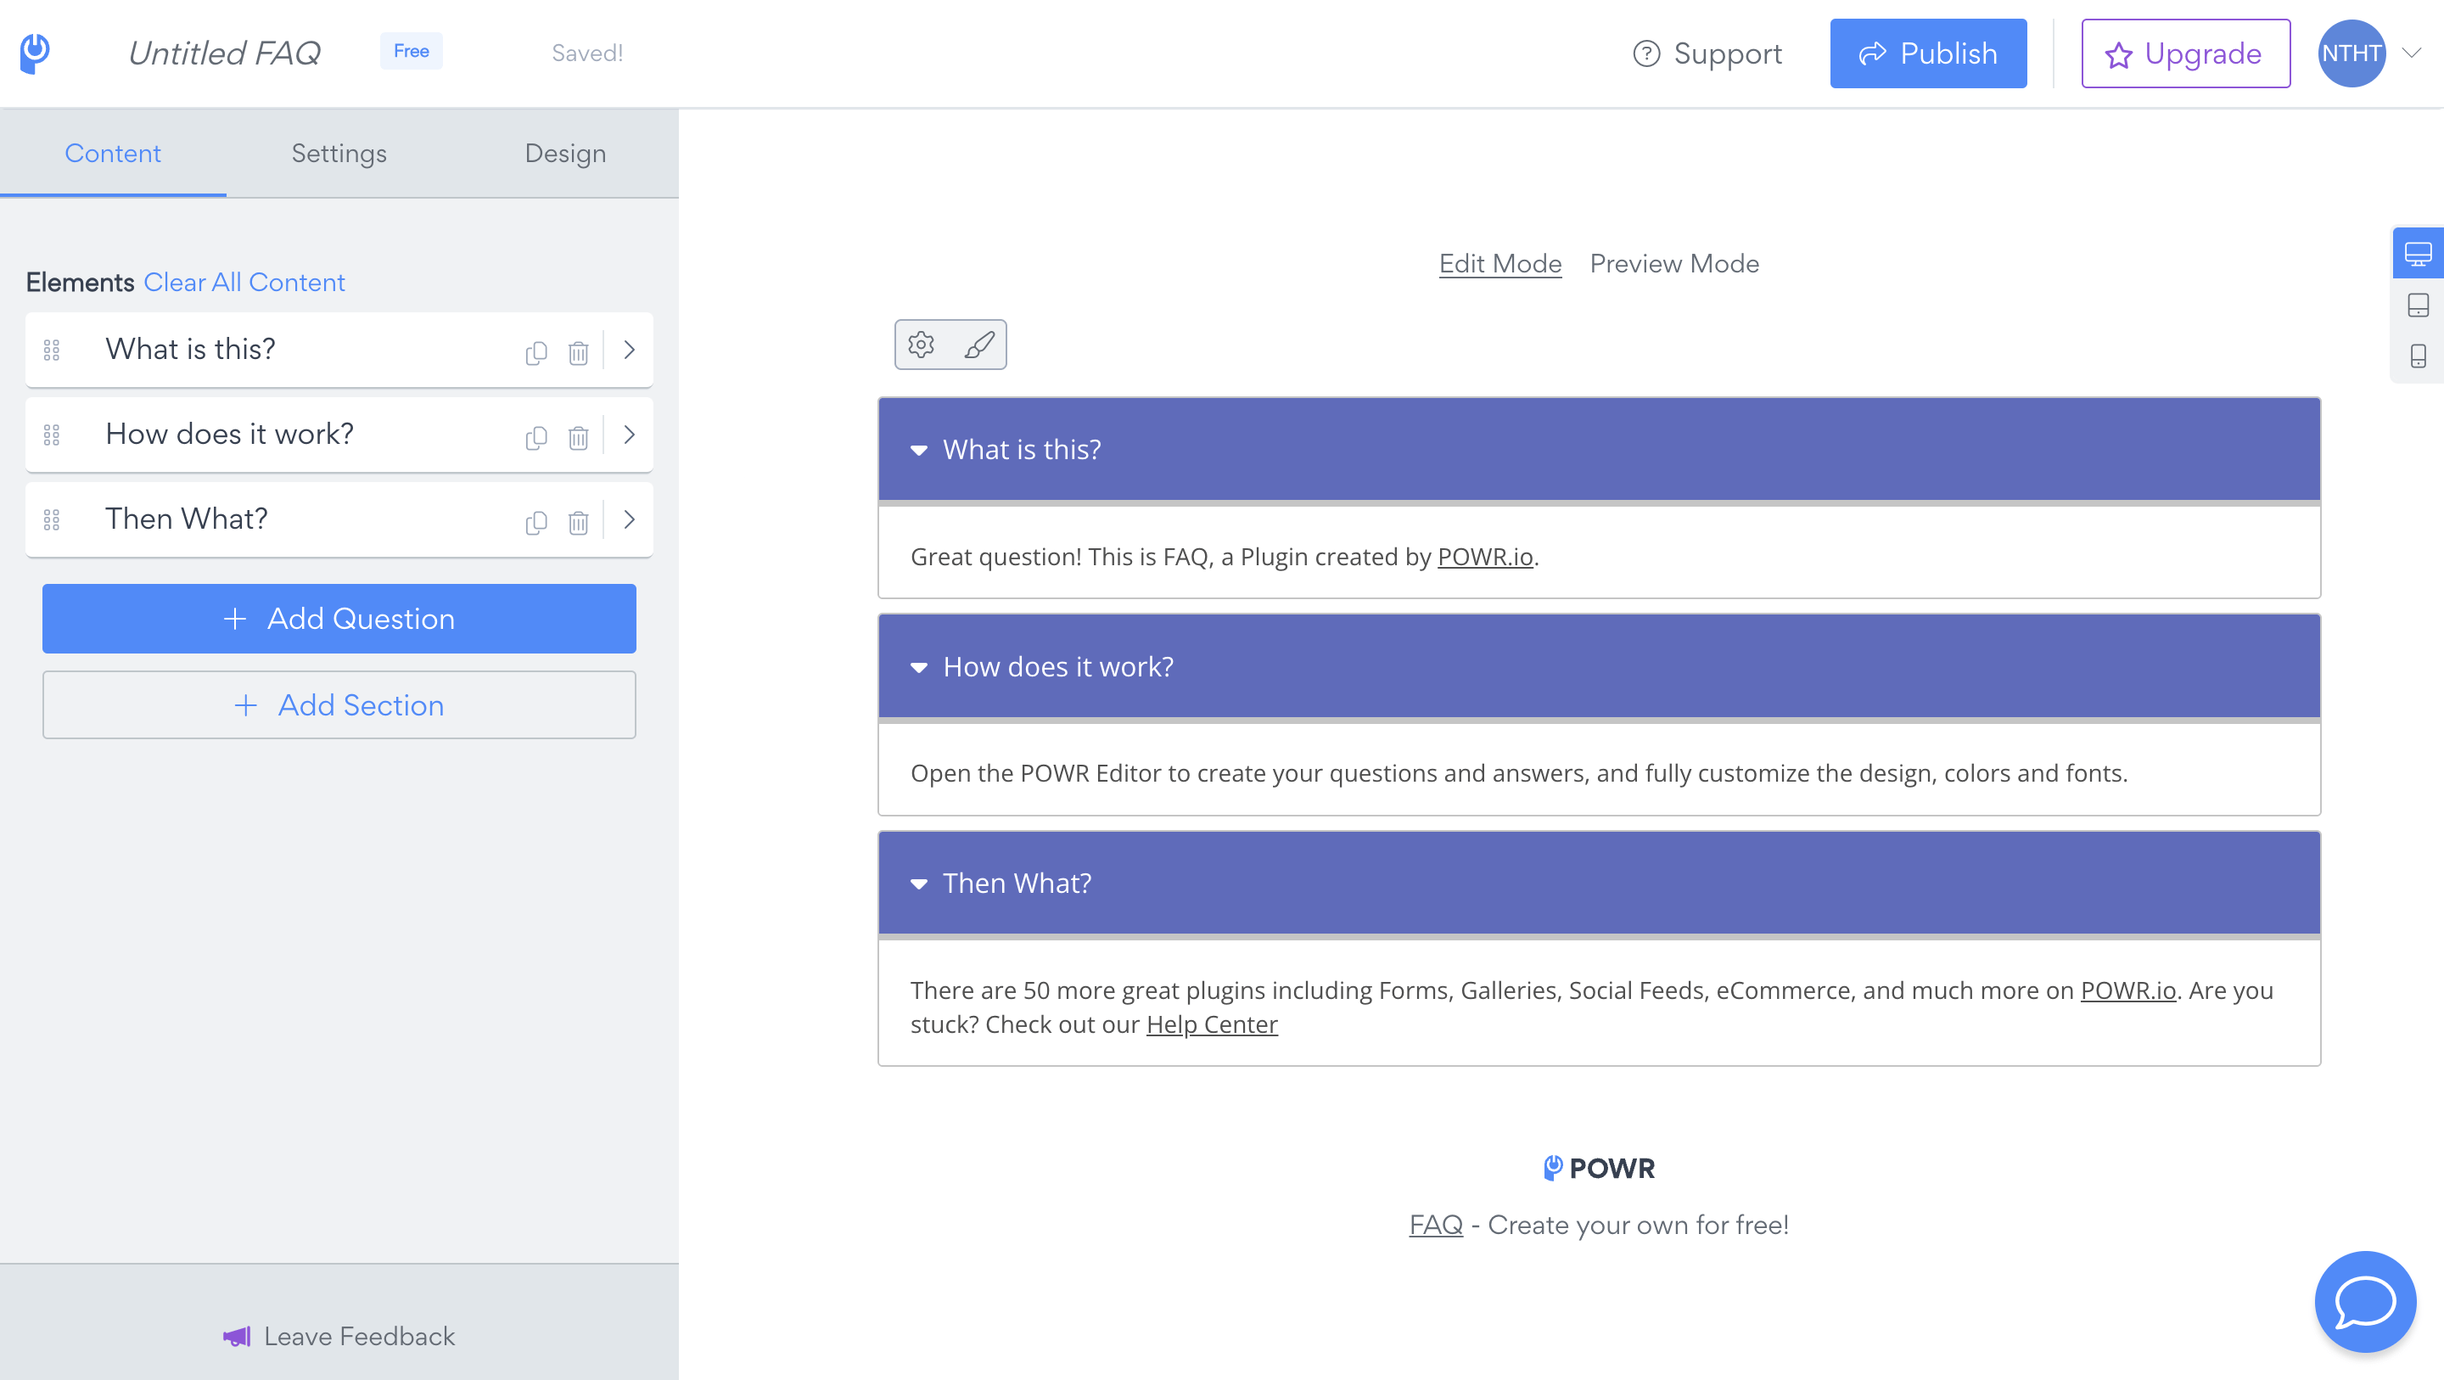2444x1380 pixels.
Task: Switch to mobile preview device
Action: point(2418,356)
